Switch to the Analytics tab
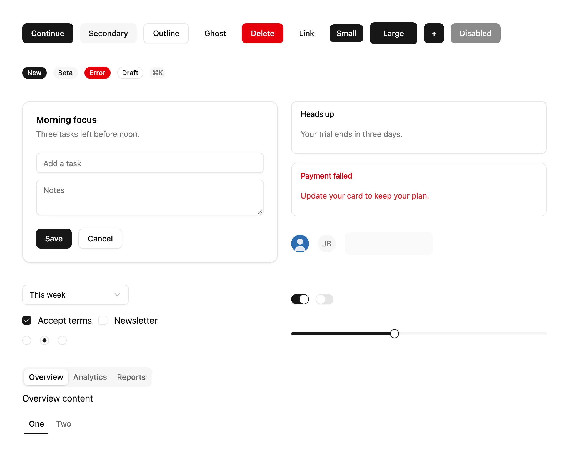The image size is (569, 456). pos(90,377)
